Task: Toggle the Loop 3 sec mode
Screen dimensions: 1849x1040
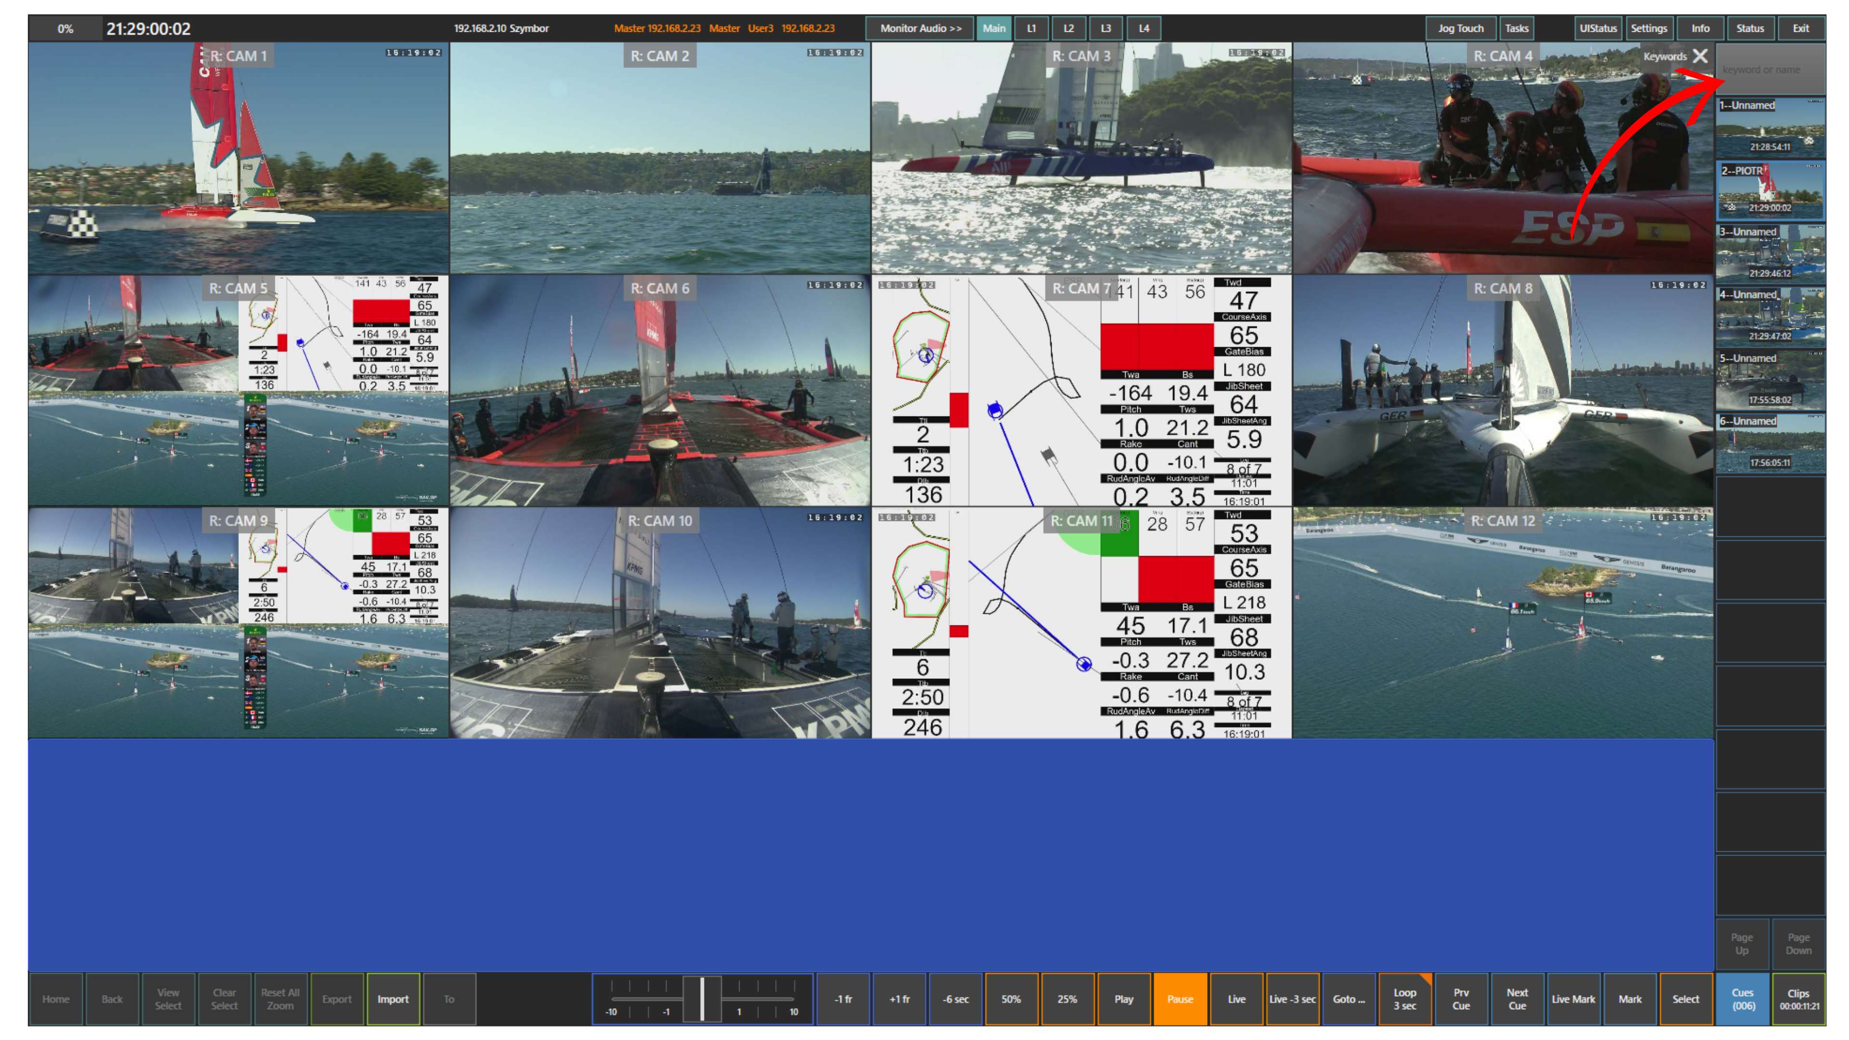Action: pyautogui.click(x=1405, y=999)
